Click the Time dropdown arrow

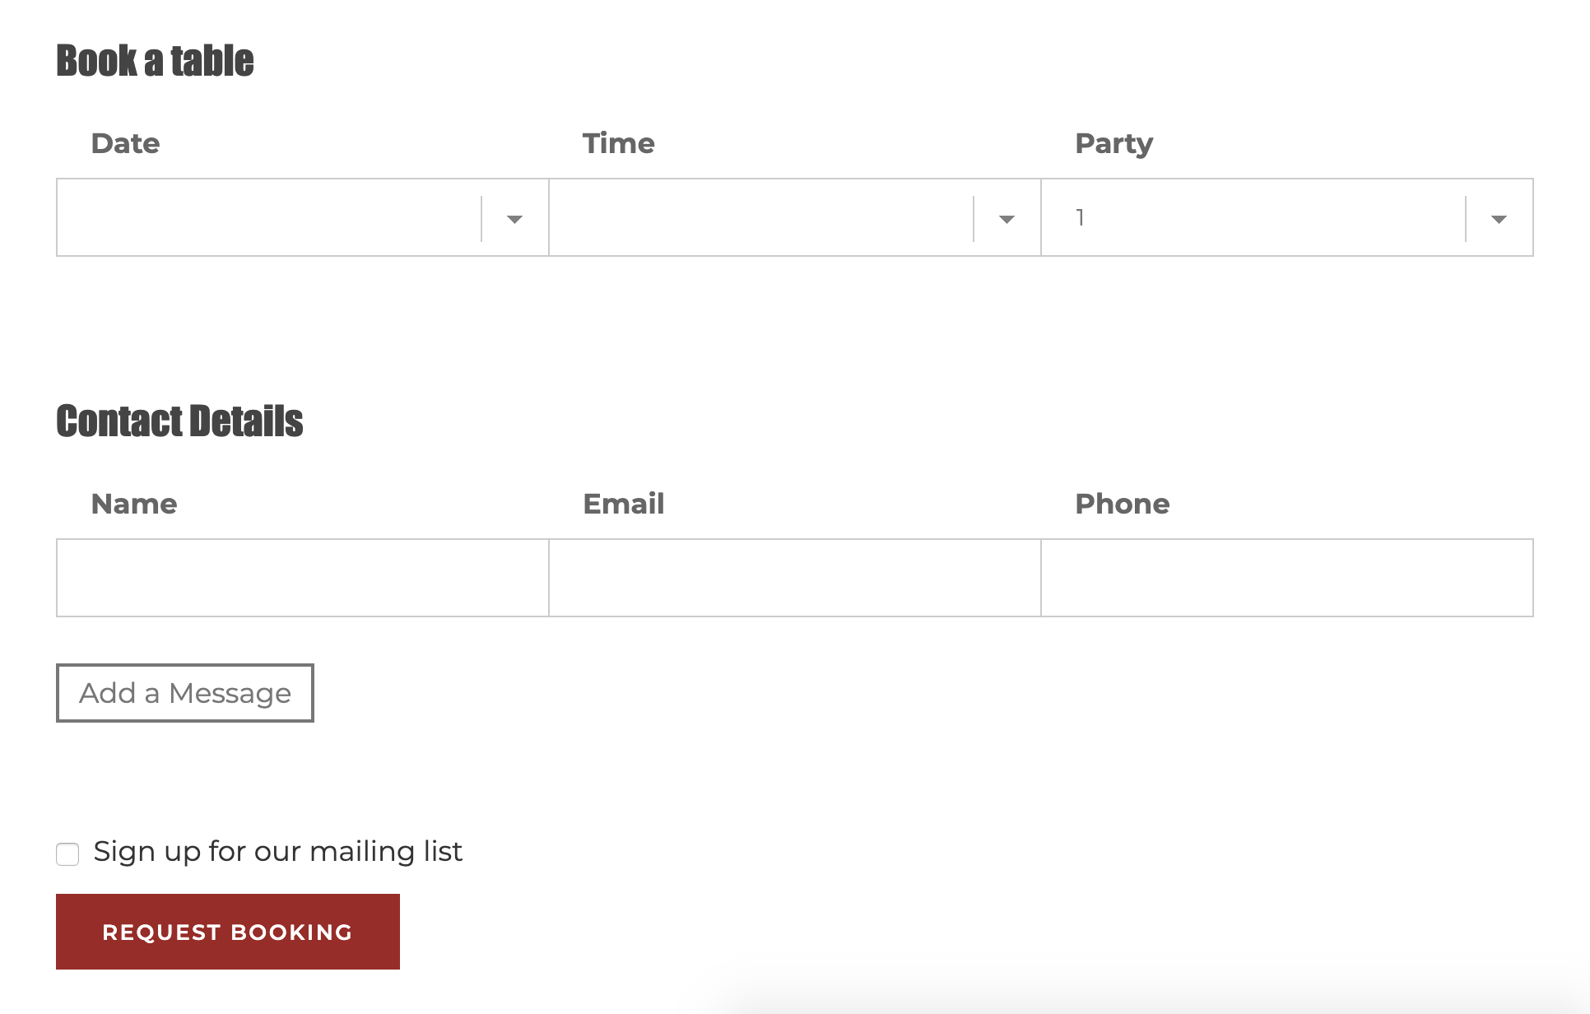(x=1006, y=219)
